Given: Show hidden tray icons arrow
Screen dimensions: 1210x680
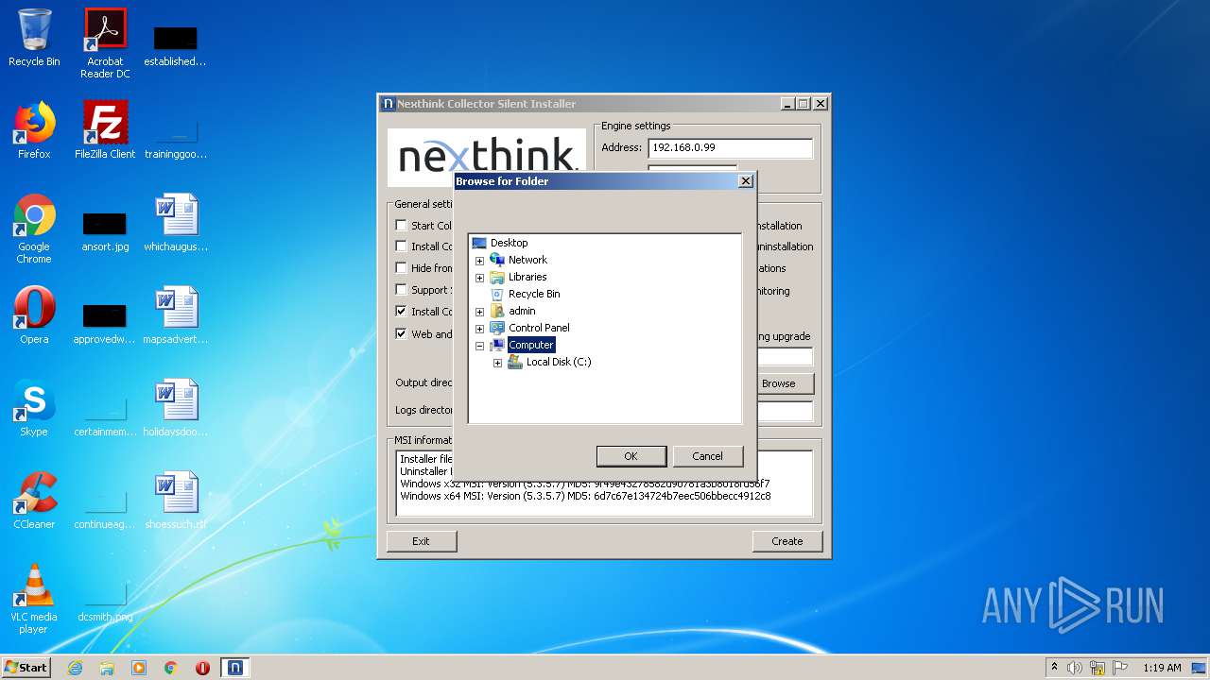Looking at the screenshot, I should click(1054, 668).
